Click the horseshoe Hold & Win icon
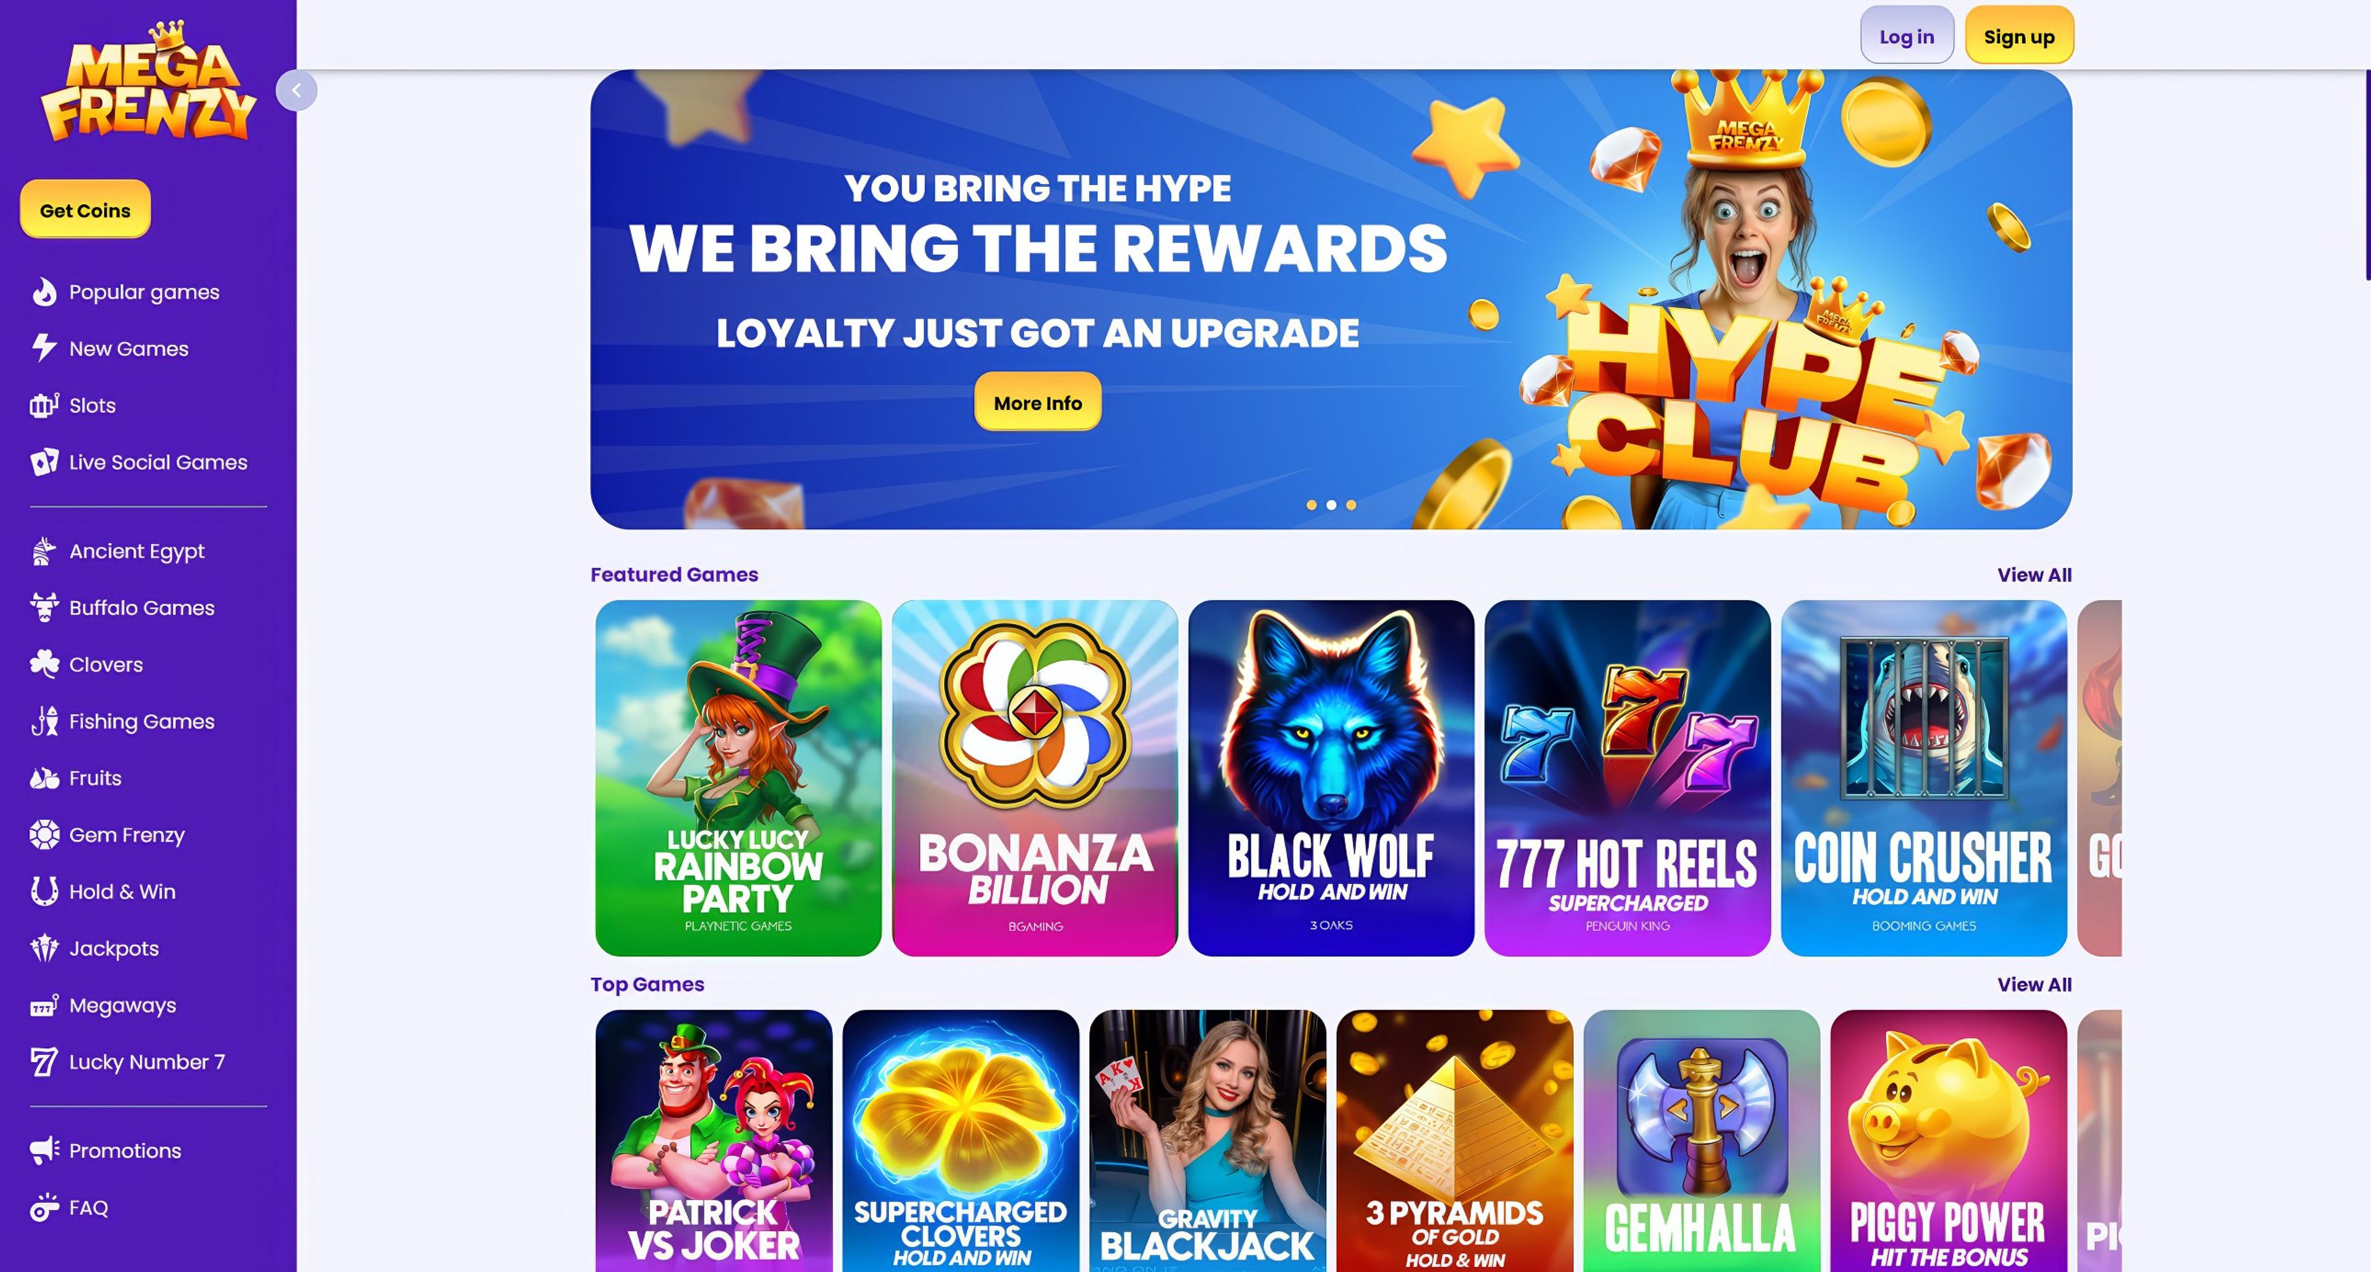Screen dimensions: 2371x1272 click(x=44, y=891)
